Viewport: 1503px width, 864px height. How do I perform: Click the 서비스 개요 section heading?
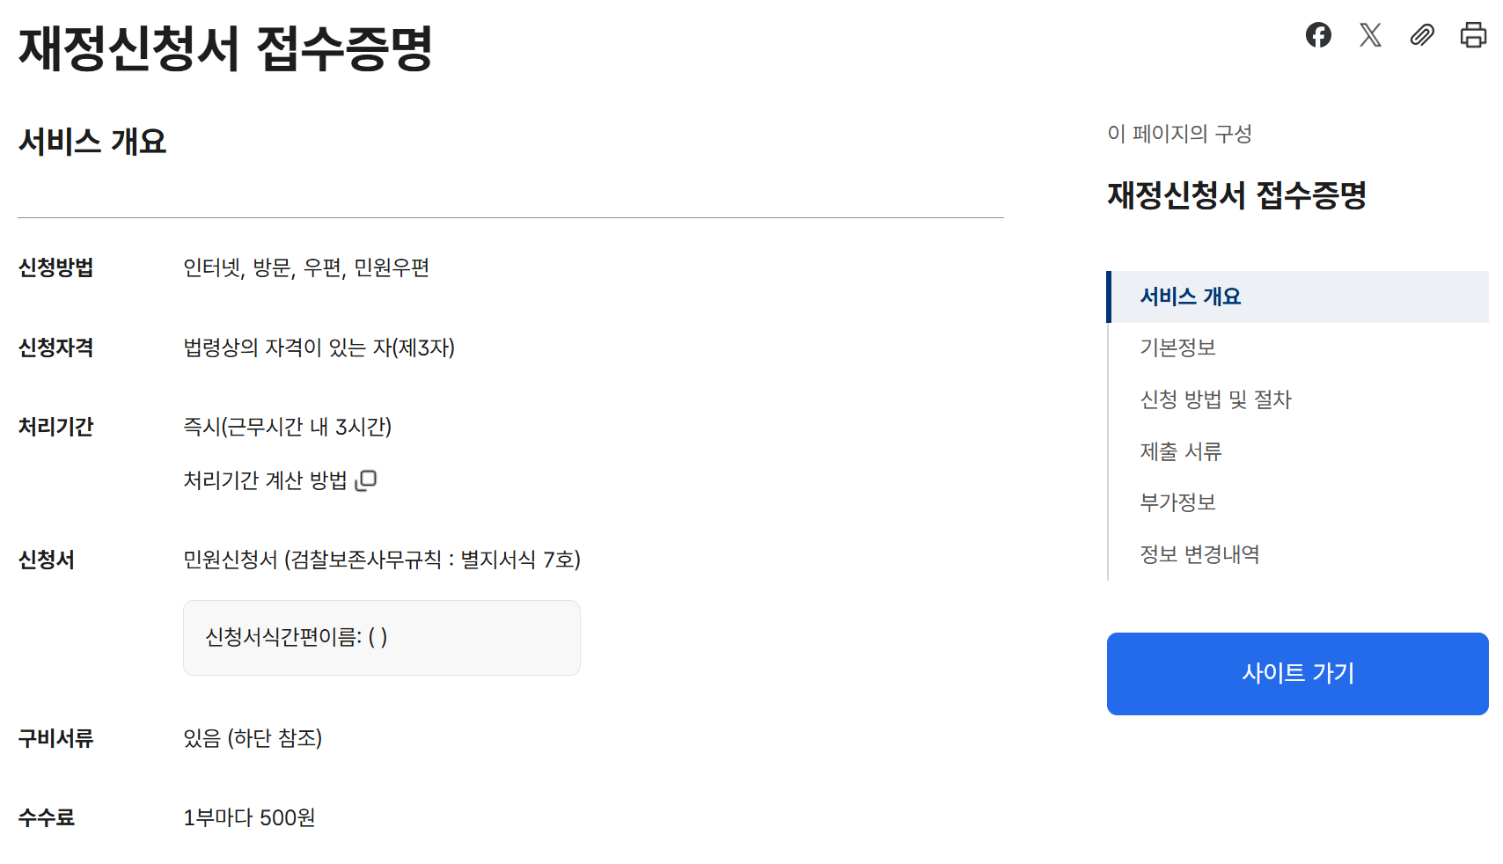pyautogui.click(x=92, y=142)
